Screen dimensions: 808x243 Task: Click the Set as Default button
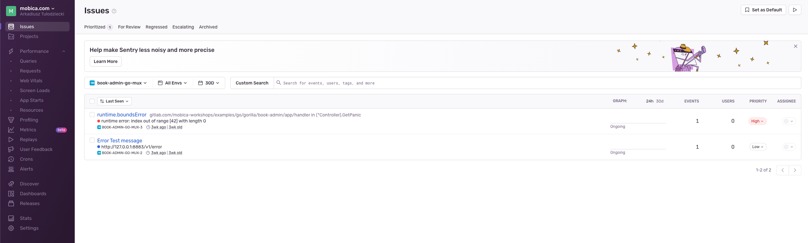pos(763,10)
